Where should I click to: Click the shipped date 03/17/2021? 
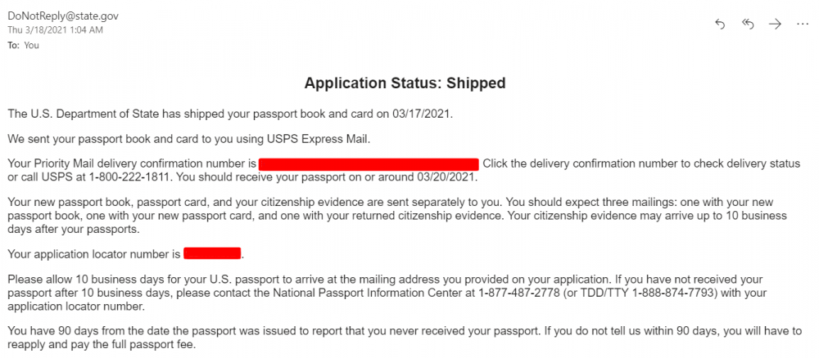tap(420, 113)
